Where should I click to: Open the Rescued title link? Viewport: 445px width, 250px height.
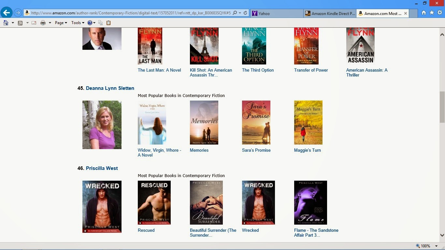pos(146,230)
